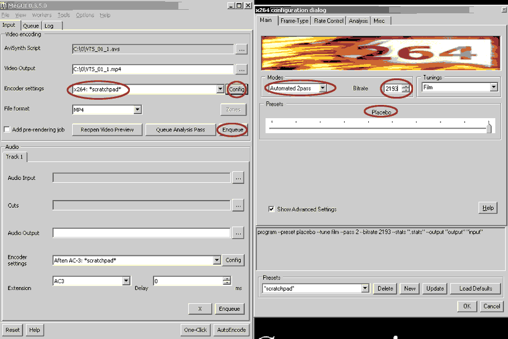This screenshot has width=508, height=339.
Task: Cancel the x264 configuration dialog
Action: 491,306
